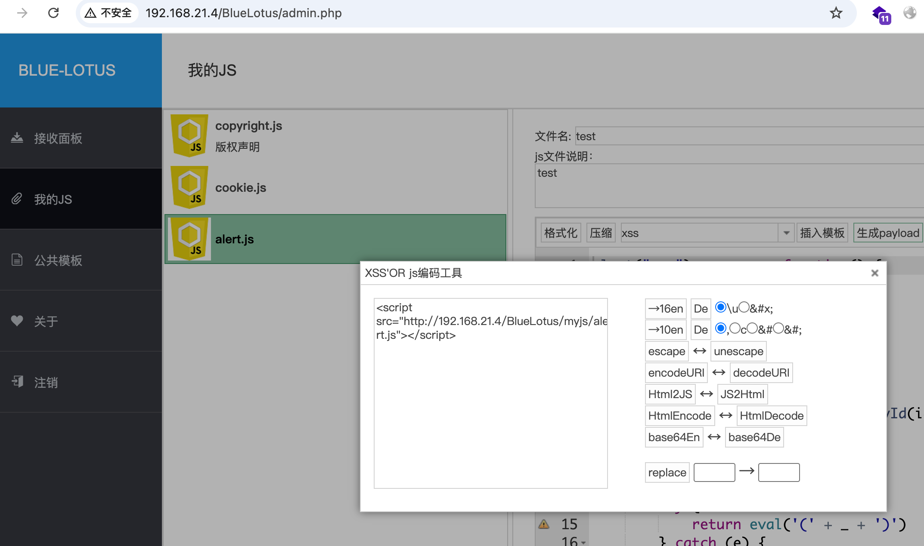The height and width of the screenshot is (546, 924).
Task: Click the BLUE-LOTUS logo title
Action: pos(67,70)
